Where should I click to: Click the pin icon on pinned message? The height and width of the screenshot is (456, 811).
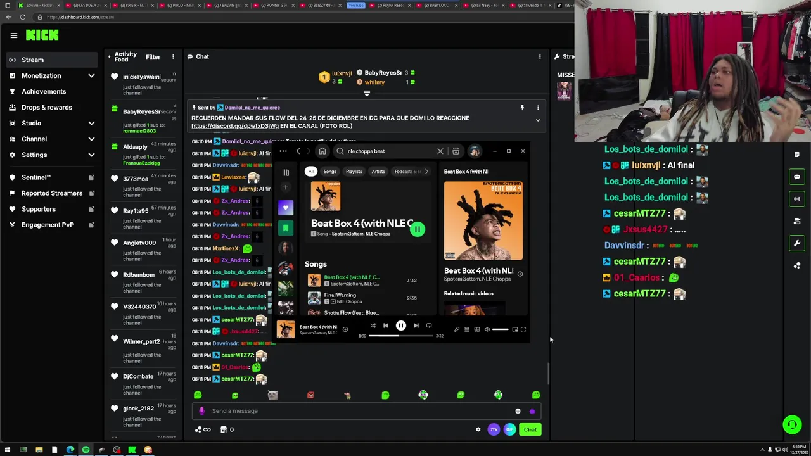click(522, 108)
